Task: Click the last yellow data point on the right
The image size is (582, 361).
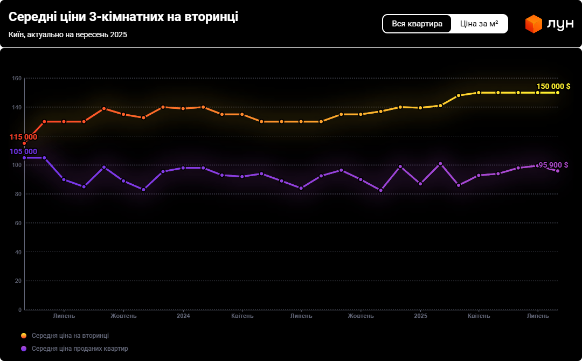Action: coord(558,93)
